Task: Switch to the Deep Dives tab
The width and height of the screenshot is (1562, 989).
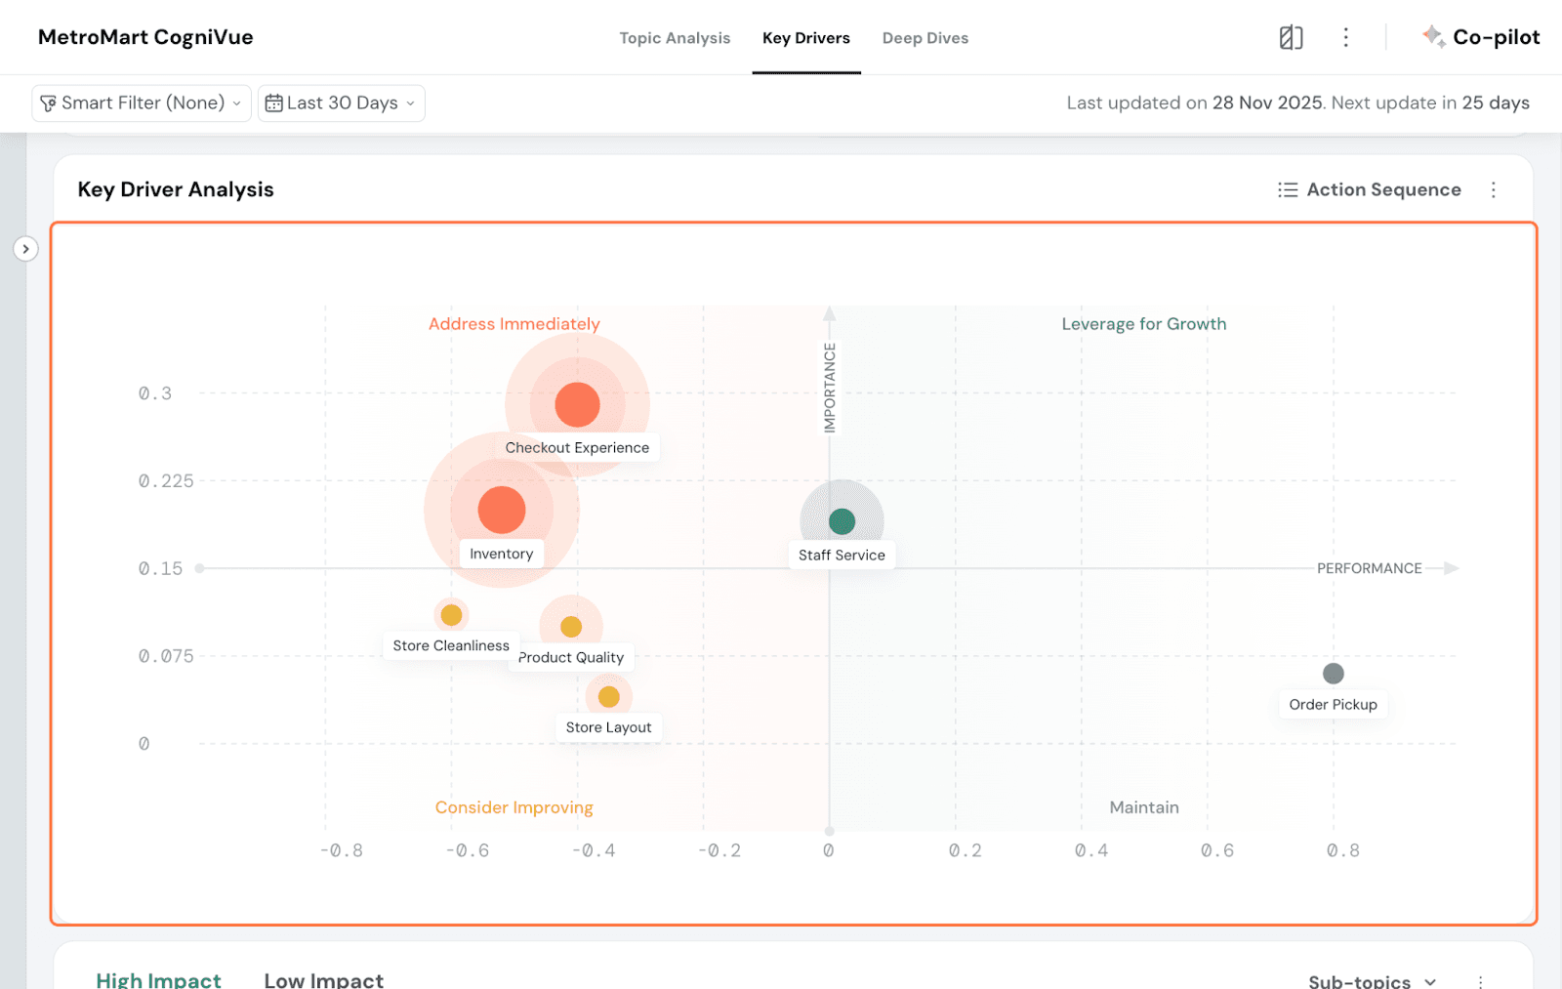Action: [x=925, y=38]
